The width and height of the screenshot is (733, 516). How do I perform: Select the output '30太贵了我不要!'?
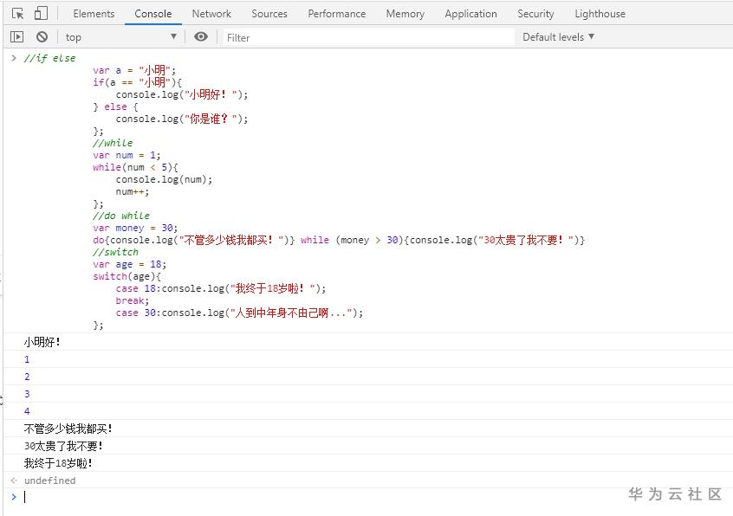point(63,446)
